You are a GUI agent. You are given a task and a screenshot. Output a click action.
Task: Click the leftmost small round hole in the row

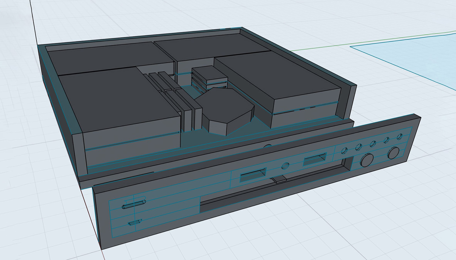coord(344,151)
